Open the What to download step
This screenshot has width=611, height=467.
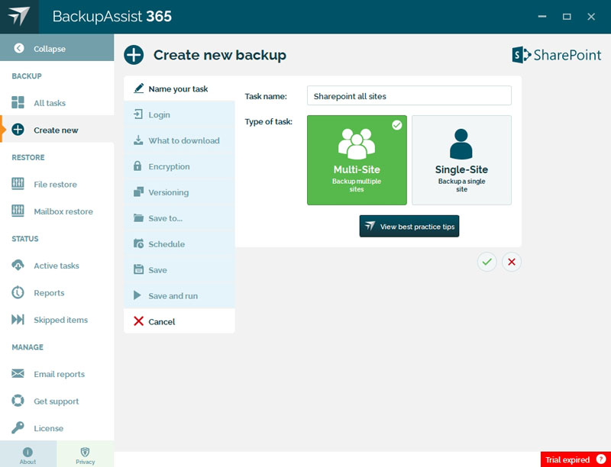coord(179,140)
